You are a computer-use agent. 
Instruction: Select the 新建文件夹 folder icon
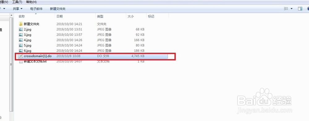pos(21,24)
